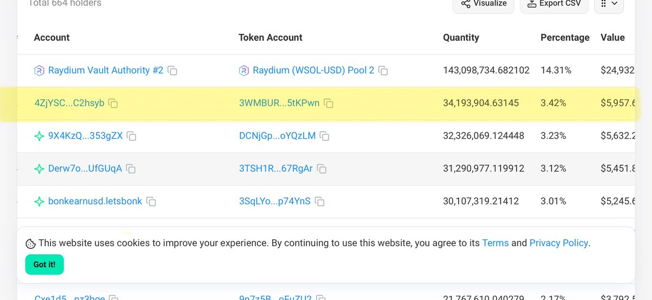The height and width of the screenshot is (300, 652).
Task: Open token account 3TSH1R...67RgAr
Action: point(276,168)
